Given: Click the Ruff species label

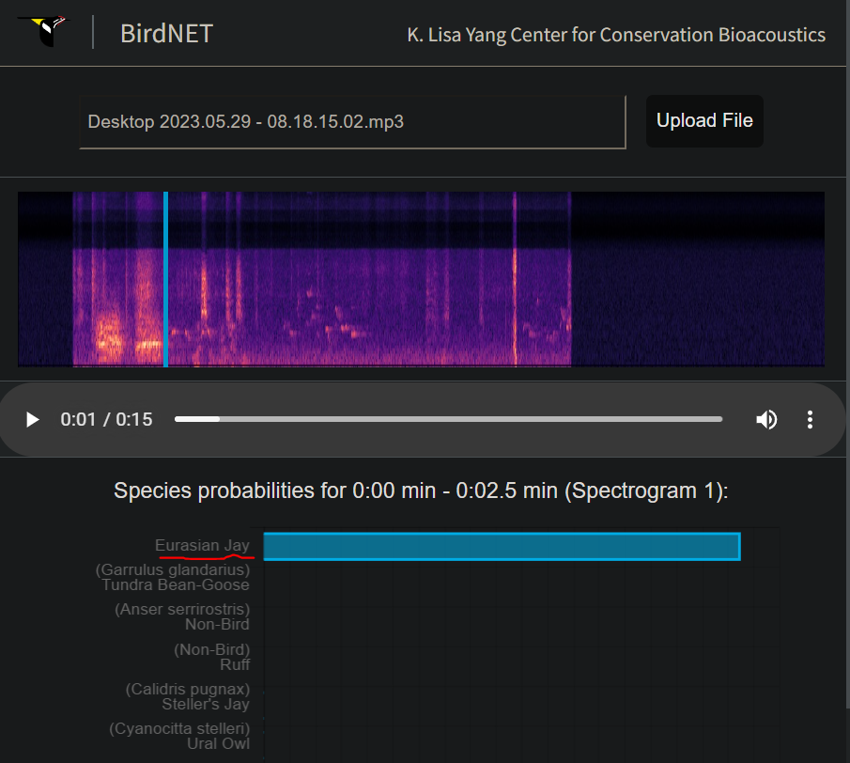Looking at the screenshot, I should click(235, 664).
